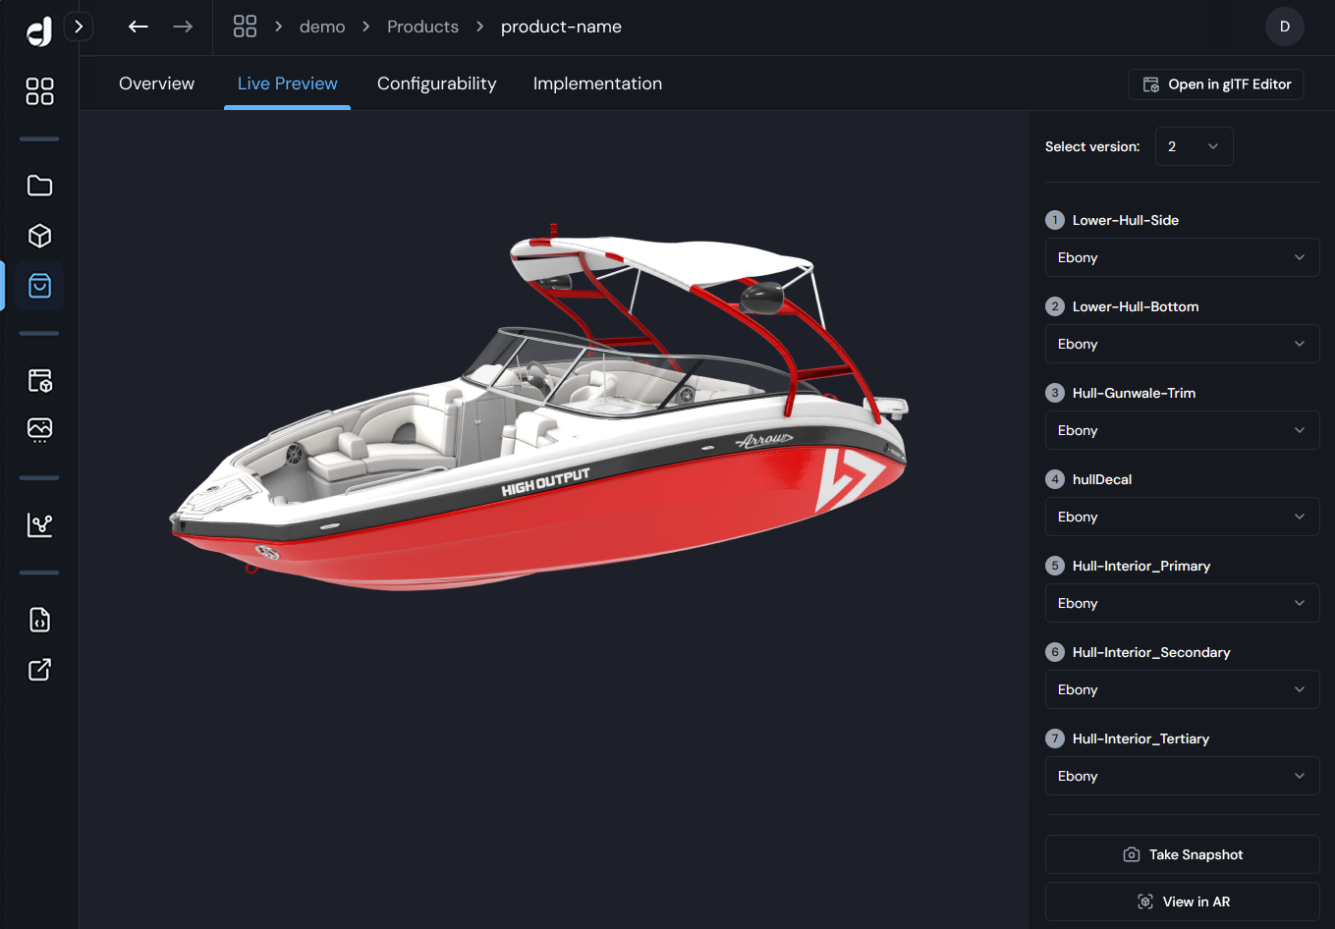Click the Products breadcrumb link
The width and height of the screenshot is (1335, 929).
(x=422, y=27)
